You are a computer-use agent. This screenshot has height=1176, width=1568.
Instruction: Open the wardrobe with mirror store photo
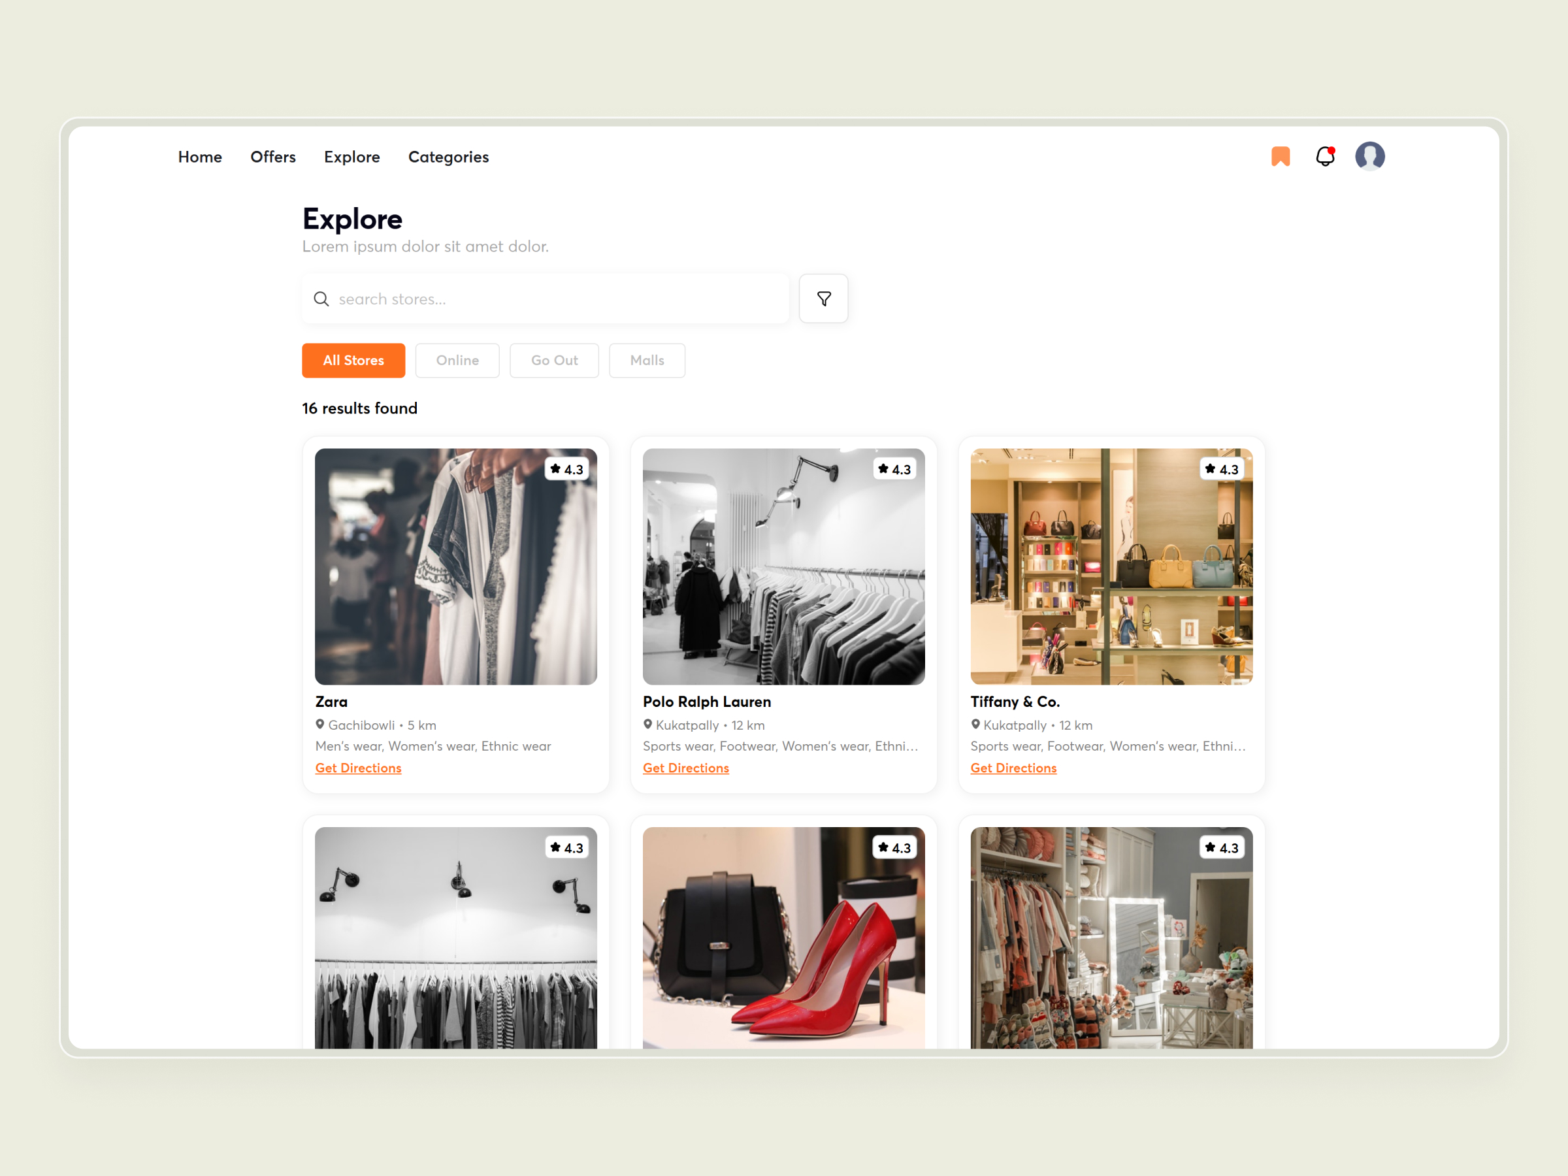tap(1111, 937)
